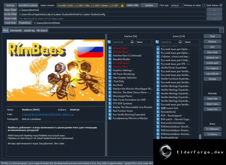This screenshot has height=165, width=226.
Task: Click the Donate button
Action: pos(212,79)
